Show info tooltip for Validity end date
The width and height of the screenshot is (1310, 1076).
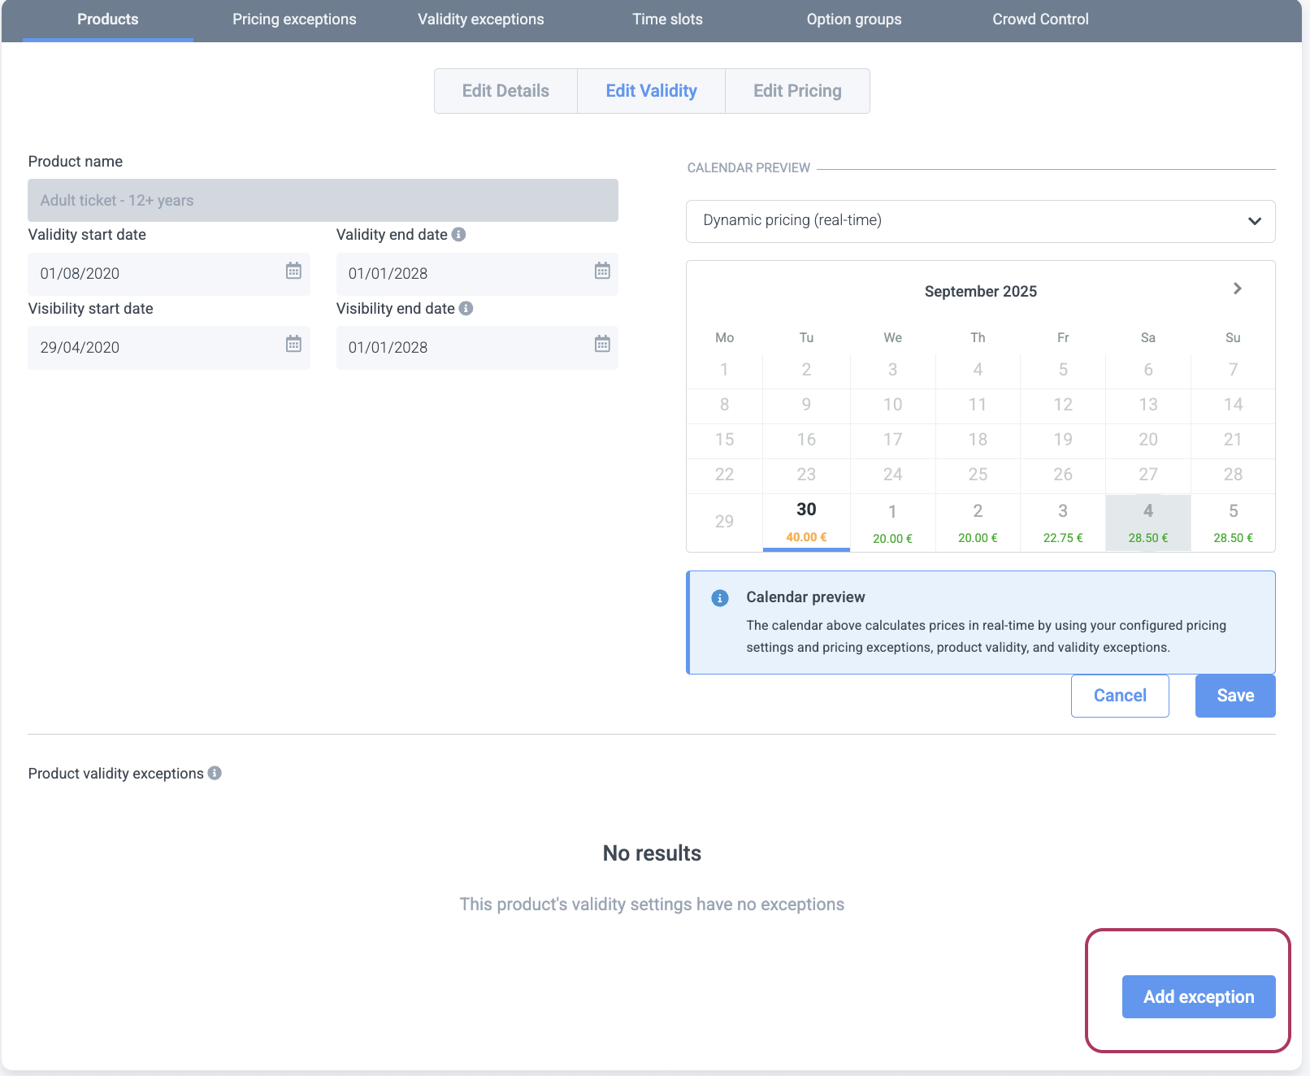click(x=459, y=234)
